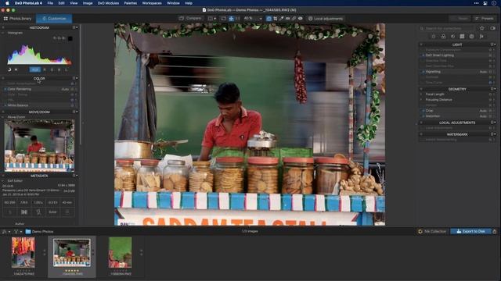Open the HISTOGRAM palette options menu
Image resolution: width=501 pixels, height=281 pixels.
[x=75, y=28]
